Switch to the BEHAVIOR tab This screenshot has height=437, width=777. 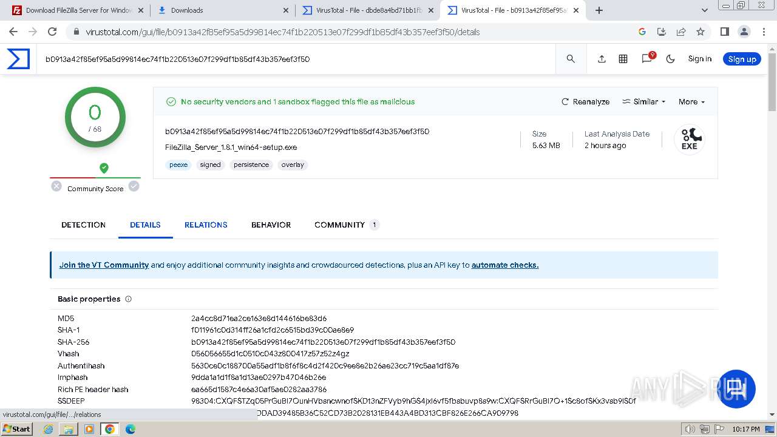tap(271, 225)
